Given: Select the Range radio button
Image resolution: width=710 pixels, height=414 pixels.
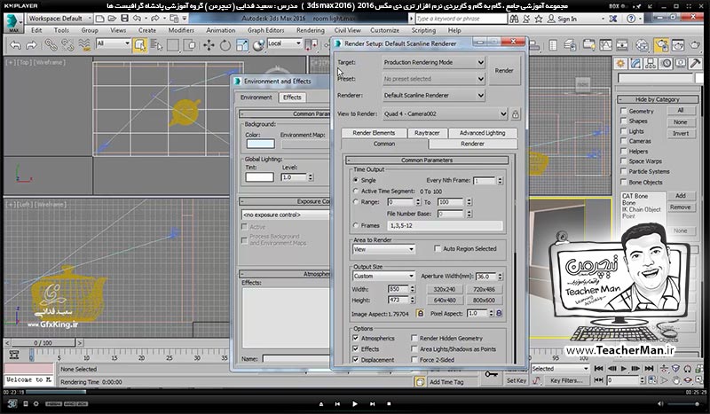Looking at the screenshot, I should pyautogui.click(x=356, y=202).
